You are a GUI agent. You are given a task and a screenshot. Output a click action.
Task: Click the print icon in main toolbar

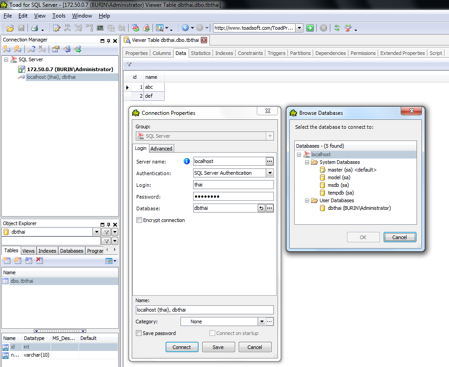[x=34, y=28]
